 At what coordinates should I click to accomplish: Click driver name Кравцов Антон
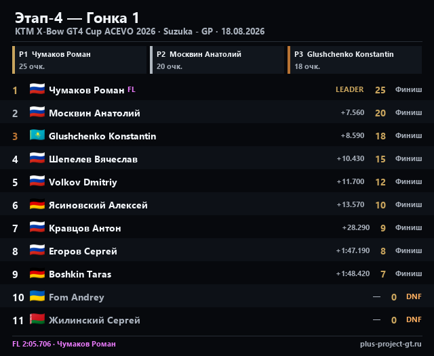(x=85, y=228)
